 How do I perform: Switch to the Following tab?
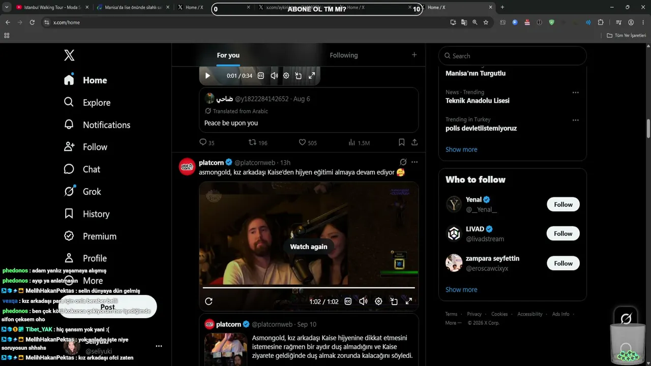pos(344,55)
